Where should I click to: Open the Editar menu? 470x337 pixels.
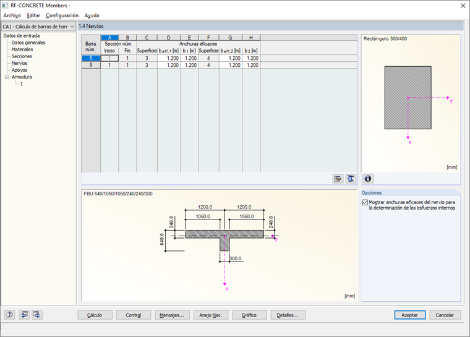tap(33, 15)
